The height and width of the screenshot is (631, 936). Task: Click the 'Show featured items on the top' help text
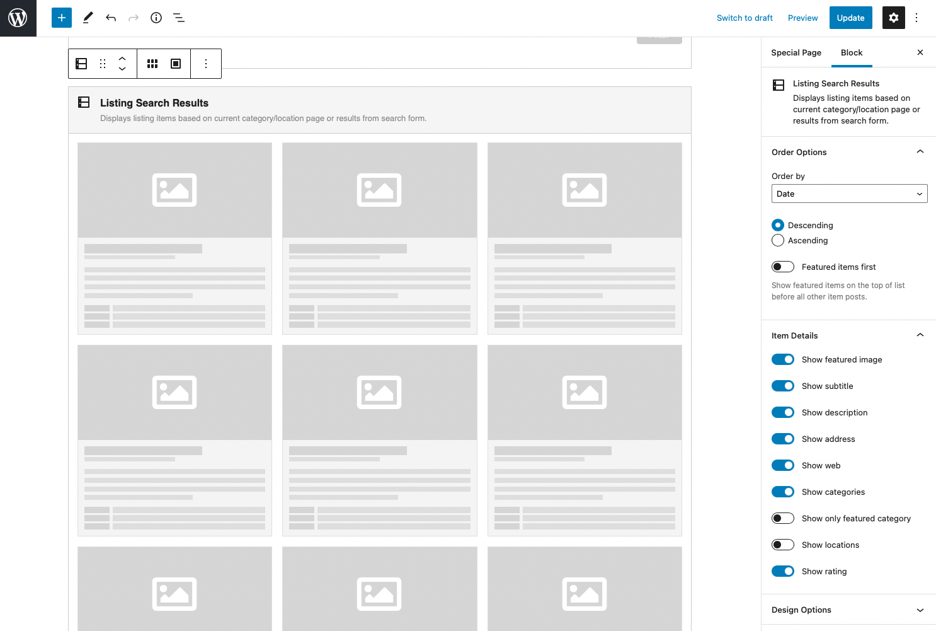point(838,291)
